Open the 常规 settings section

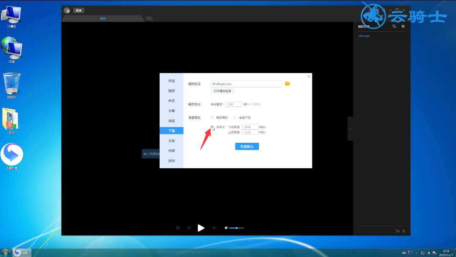coord(171,81)
